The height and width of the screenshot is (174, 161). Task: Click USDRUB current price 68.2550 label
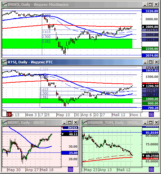point(151,156)
